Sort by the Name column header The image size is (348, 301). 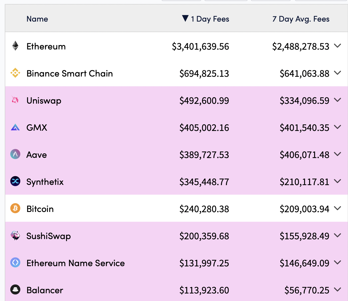point(37,19)
